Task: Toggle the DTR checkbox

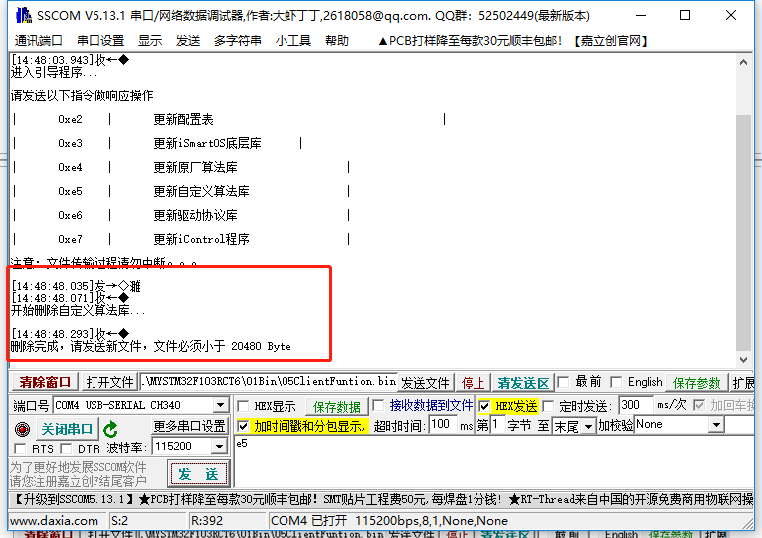Action: pyautogui.click(x=66, y=448)
